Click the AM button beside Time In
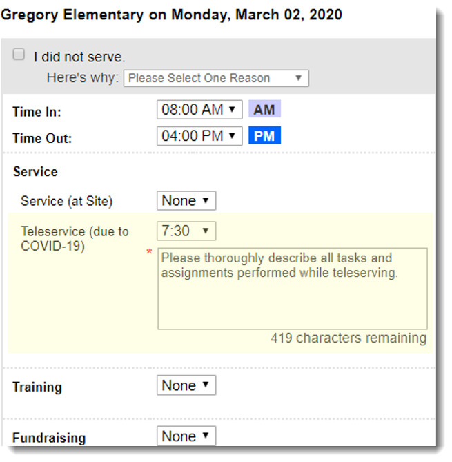Screen dimensions: 452x462 coord(264,110)
